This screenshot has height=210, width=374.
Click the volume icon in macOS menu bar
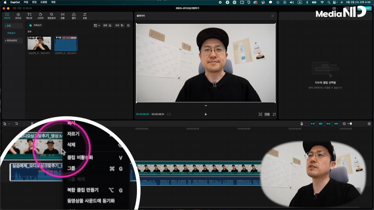click(292, 2)
